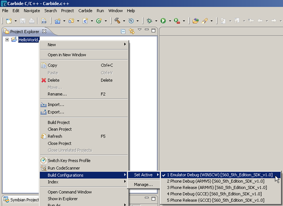Select Refresh from the context menu
The height and width of the screenshot is (206, 283).
[x=84, y=136]
